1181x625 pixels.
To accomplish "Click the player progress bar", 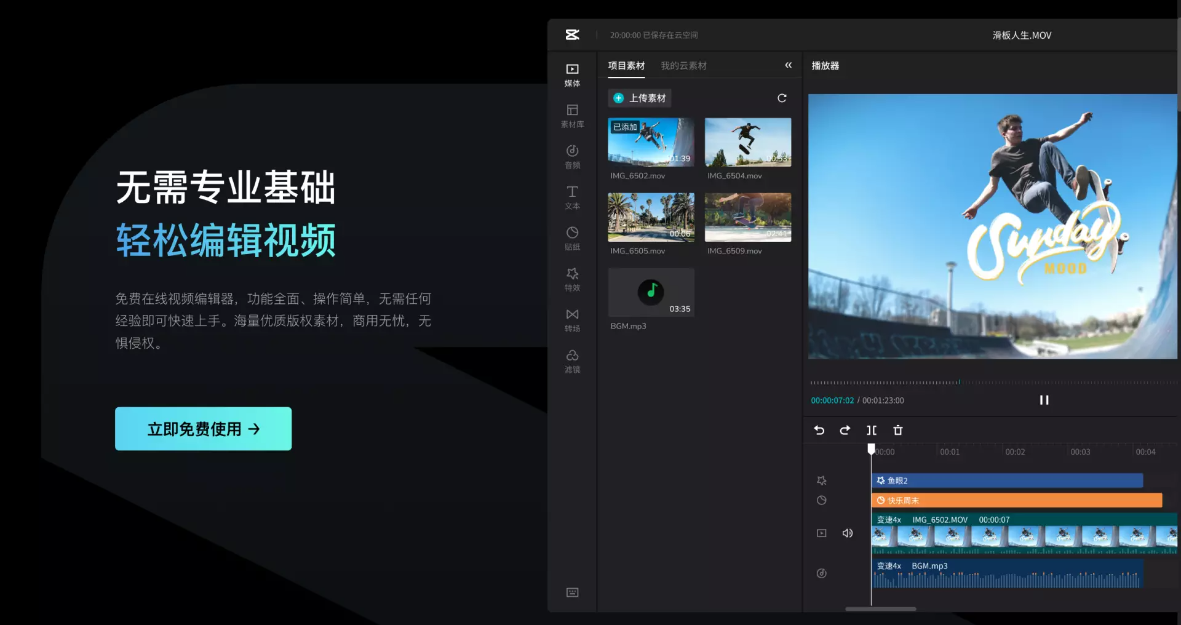I will pos(993,383).
